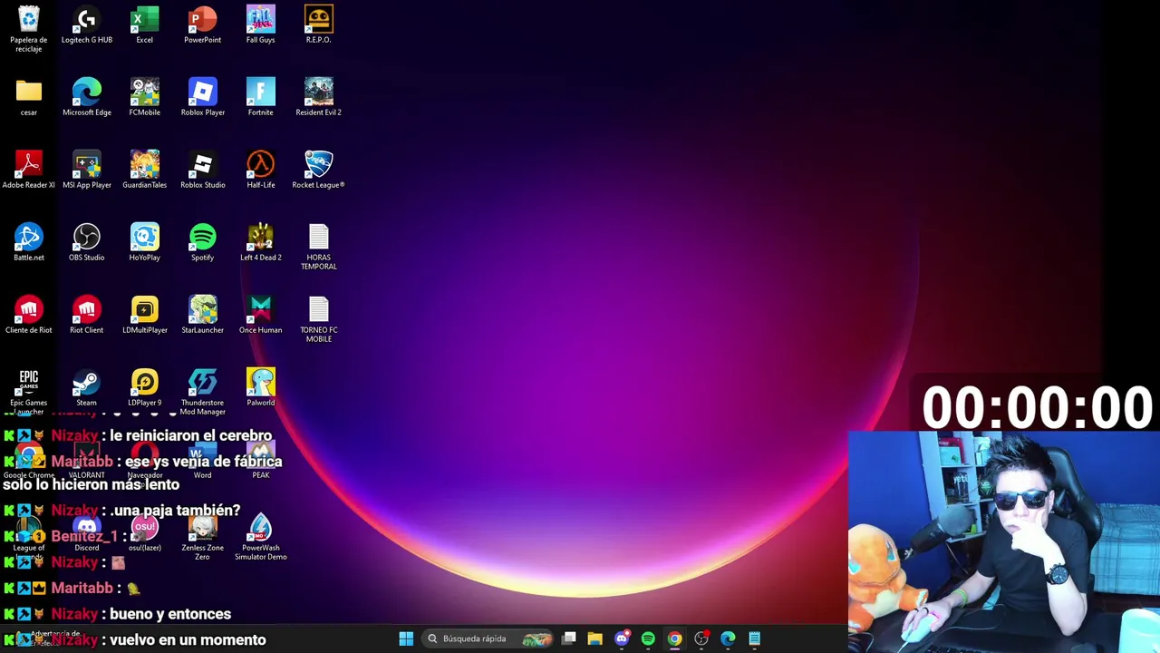Click the VALORANT desktop icon
This screenshot has height=653, width=1160.
87,461
